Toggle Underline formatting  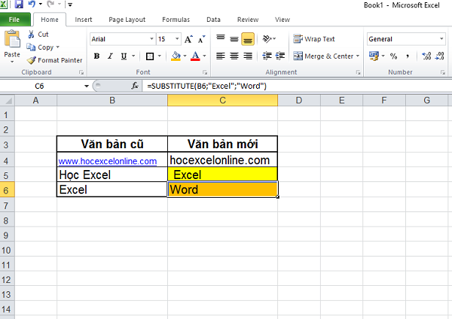124,56
